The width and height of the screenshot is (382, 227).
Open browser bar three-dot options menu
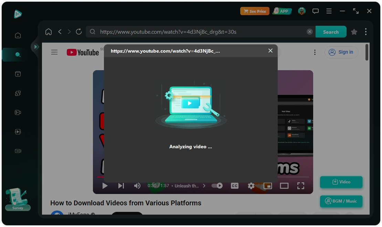(365, 32)
